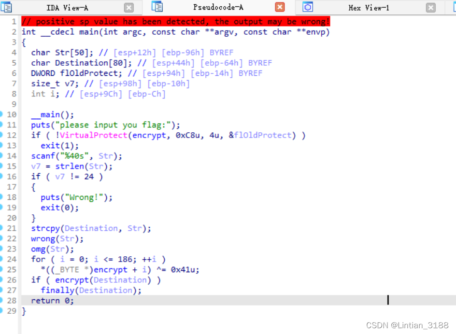This screenshot has height=334, width=456.
Task: Click the breakpoint dot on line 22
Action: (x=1, y=238)
